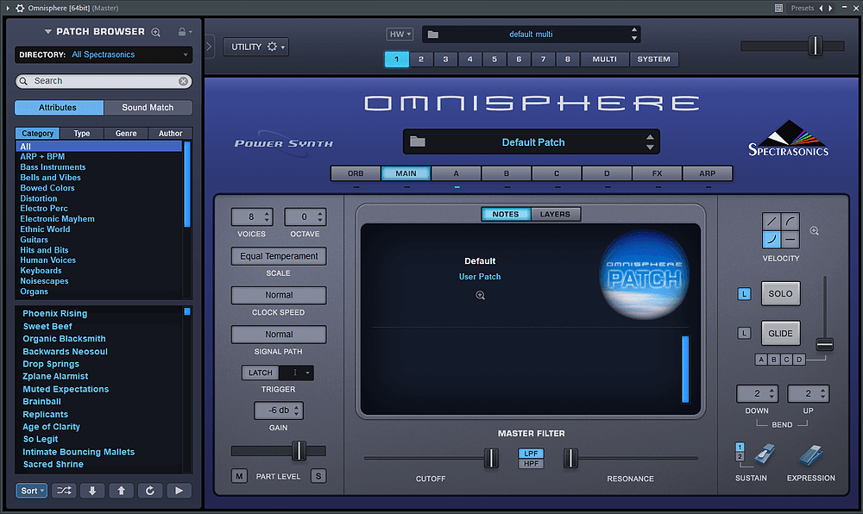Select the Phoenix Rising patch
863x514 pixels.
pos(54,313)
